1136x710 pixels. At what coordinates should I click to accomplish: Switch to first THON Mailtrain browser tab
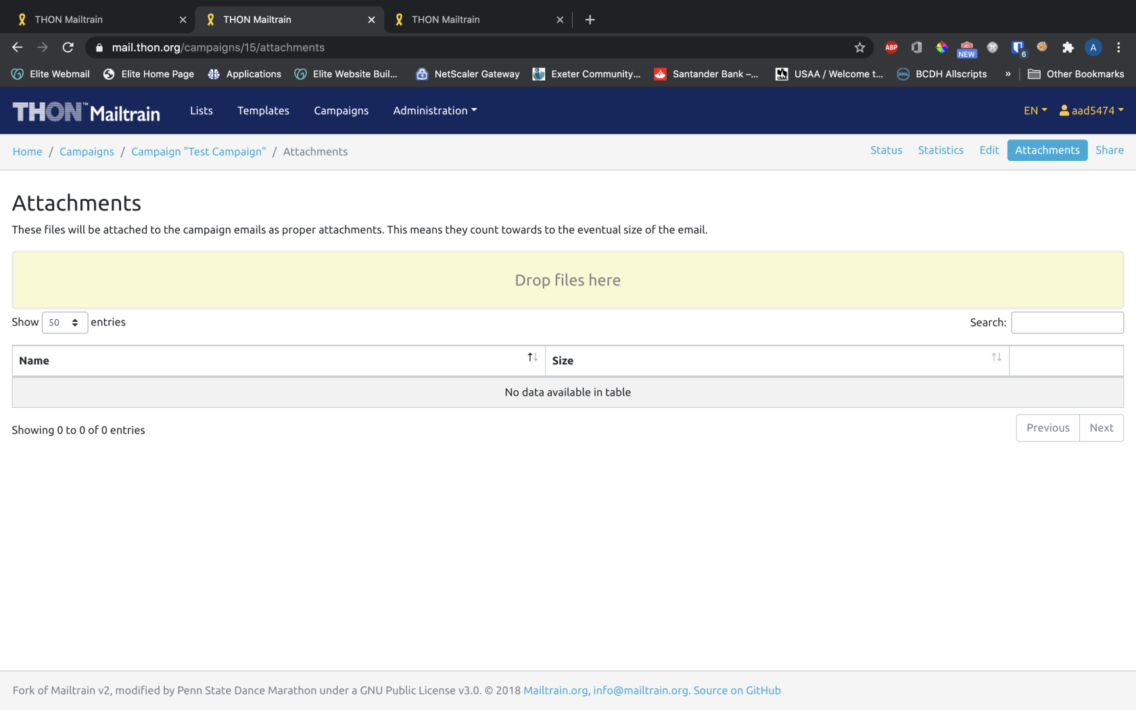click(98, 20)
